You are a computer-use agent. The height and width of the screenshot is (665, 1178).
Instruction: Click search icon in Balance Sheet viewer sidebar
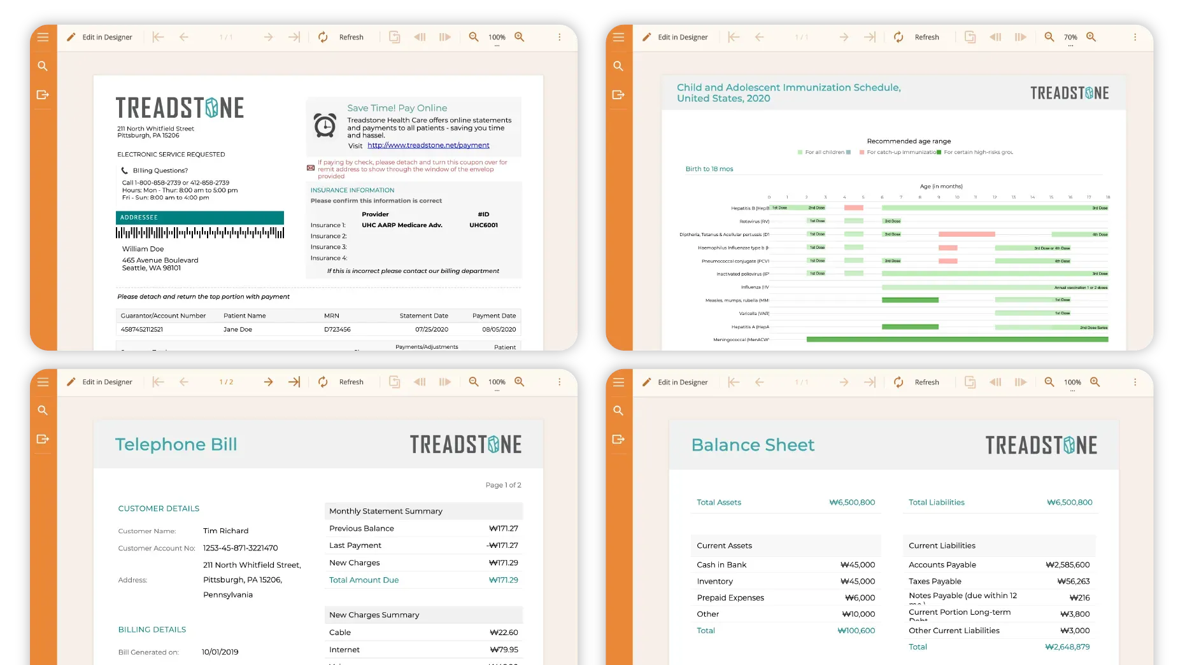[618, 410]
